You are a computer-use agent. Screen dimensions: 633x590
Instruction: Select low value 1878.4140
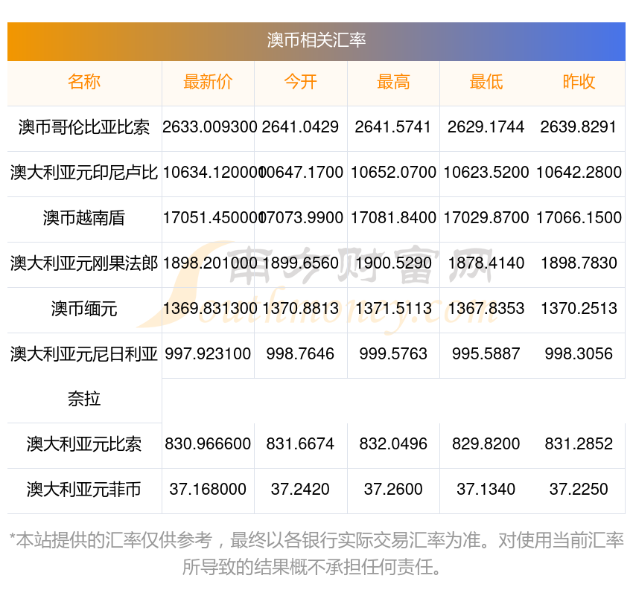486,263
